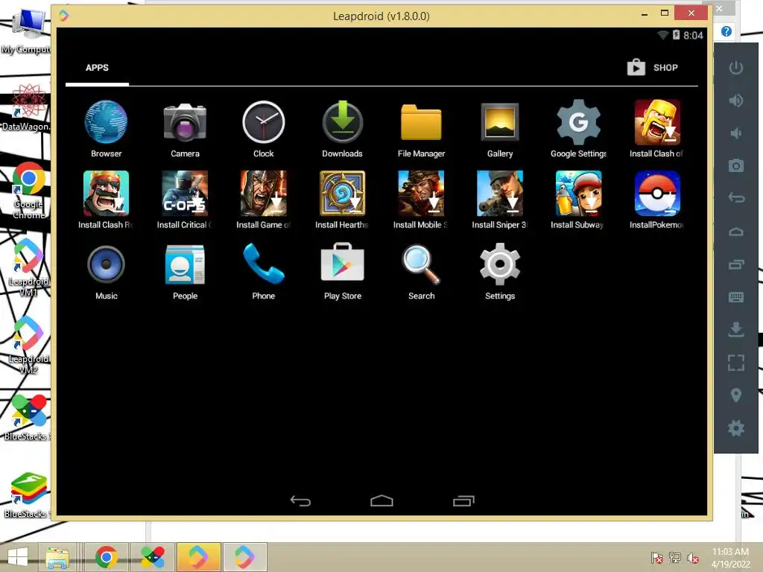Image resolution: width=763 pixels, height=572 pixels.
Task: Tap Install Clash of Clans icon
Action: click(657, 122)
